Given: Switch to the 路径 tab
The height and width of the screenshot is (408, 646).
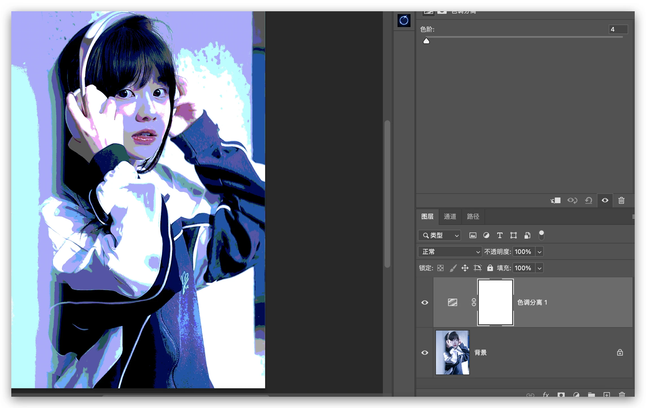Looking at the screenshot, I should coord(473,216).
